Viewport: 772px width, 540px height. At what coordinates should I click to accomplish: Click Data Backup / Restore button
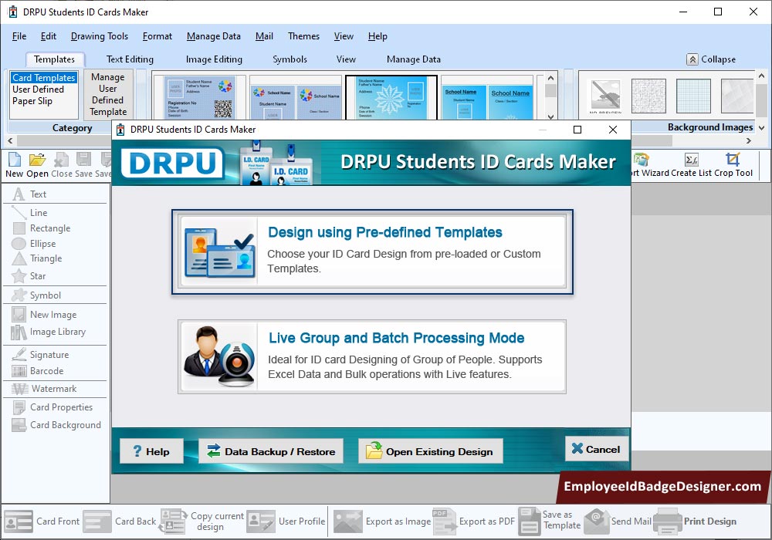(x=271, y=451)
